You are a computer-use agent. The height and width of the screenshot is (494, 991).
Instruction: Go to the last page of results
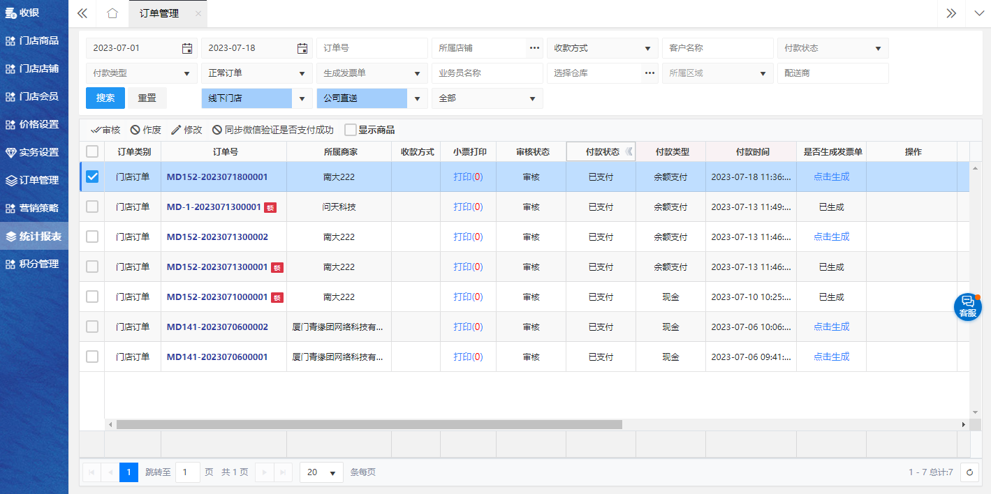(283, 472)
